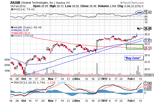Click the Close 38.48 value in the header
This screenshot has height=103, width=154.
click(88, 6)
